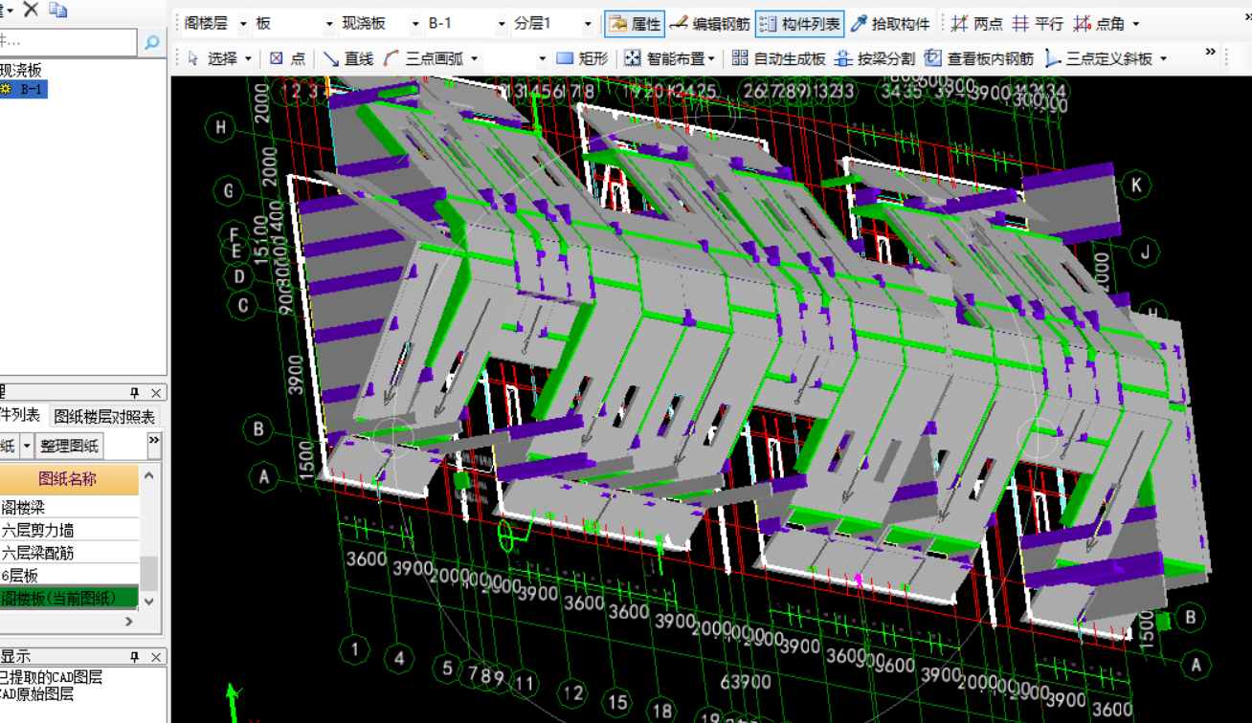
Task: Toggle the 属性 properties panel button
Action: pos(634,24)
